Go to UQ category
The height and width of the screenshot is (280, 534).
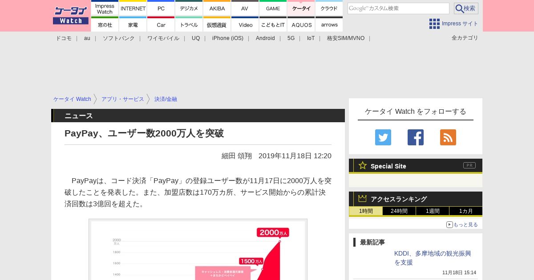(x=196, y=38)
